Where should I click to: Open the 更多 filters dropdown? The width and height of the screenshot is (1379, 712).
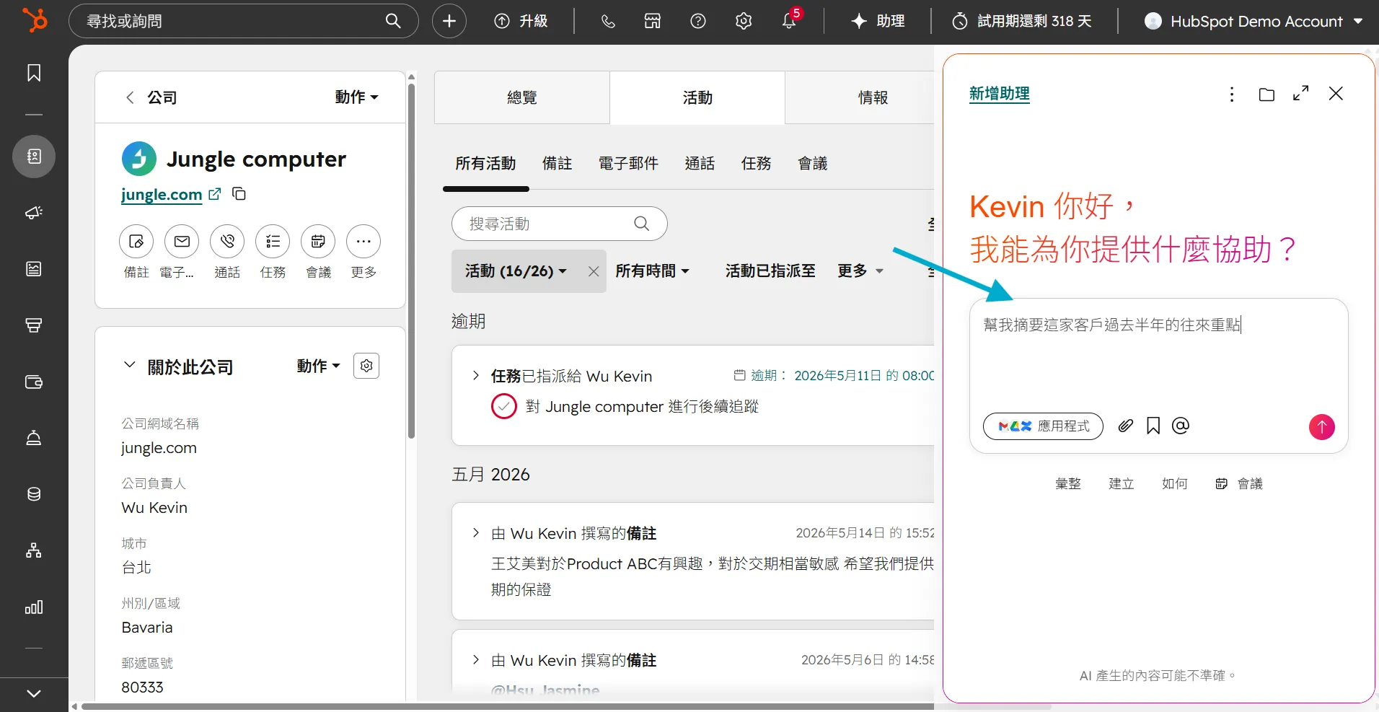point(860,271)
